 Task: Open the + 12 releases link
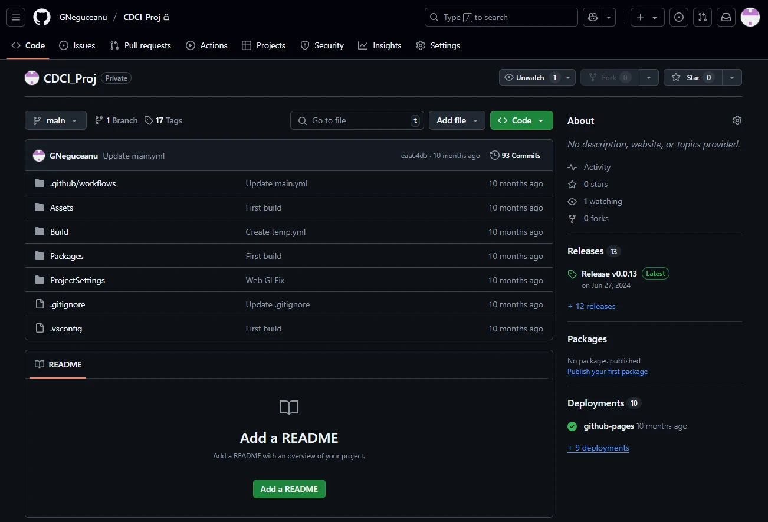[x=591, y=306]
